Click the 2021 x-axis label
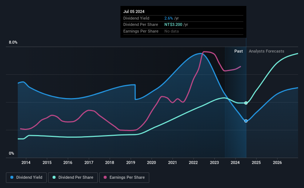Viewport: 304px width, 188px height. [x=172, y=162]
